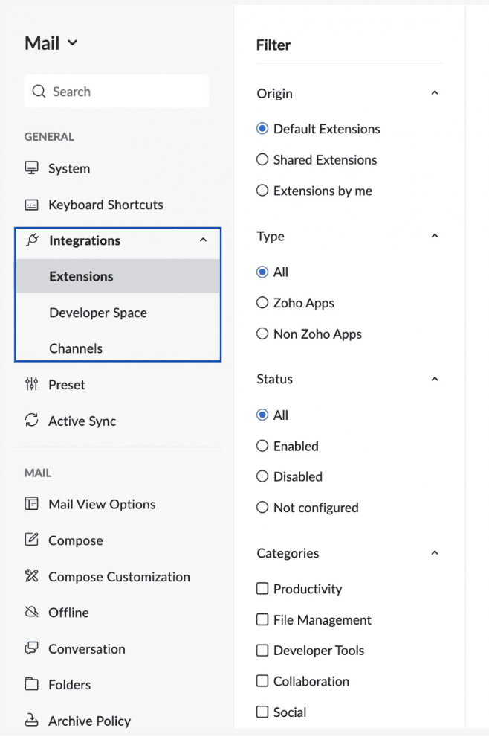The image size is (489, 737).
Task: Click the Keyboard Shortcuts icon
Action: tap(31, 205)
